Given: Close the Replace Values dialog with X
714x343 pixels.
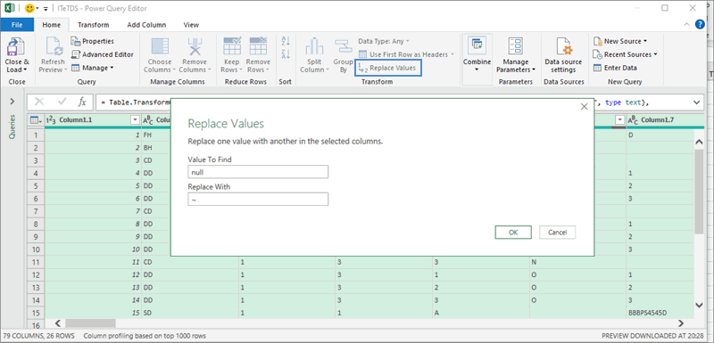Looking at the screenshot, I should tap(585, 107).
